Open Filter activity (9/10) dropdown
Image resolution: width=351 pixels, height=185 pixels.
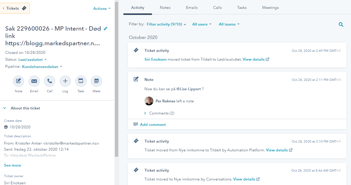pos(166,24)
